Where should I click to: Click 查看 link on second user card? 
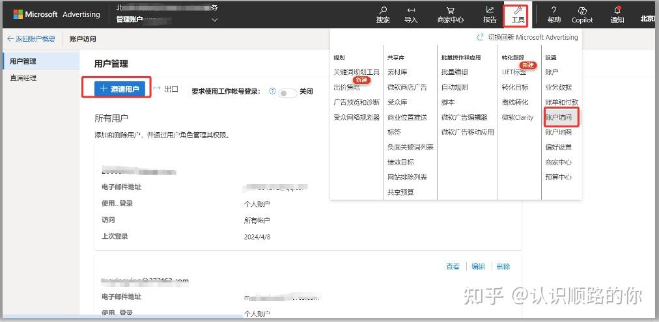(x=453, y=267)
